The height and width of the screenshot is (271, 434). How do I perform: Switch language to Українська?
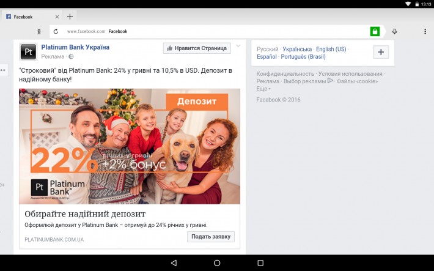click(297, 50)
